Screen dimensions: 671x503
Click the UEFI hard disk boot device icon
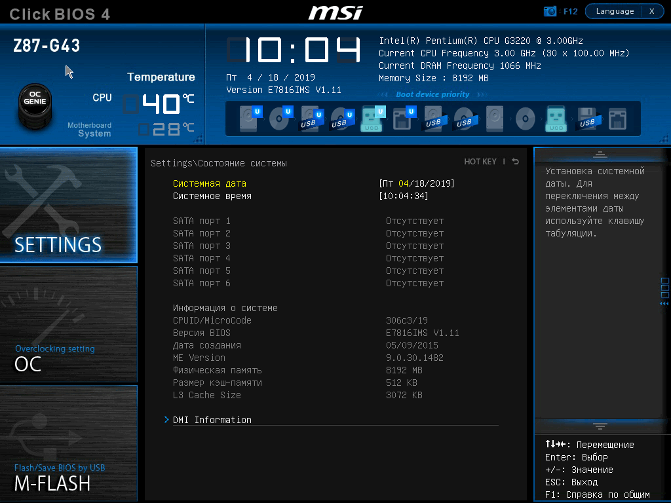click(251, 119)
